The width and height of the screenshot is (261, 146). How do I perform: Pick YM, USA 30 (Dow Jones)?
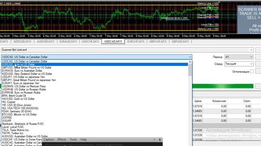pyautogui.click(x=95, y=105)
